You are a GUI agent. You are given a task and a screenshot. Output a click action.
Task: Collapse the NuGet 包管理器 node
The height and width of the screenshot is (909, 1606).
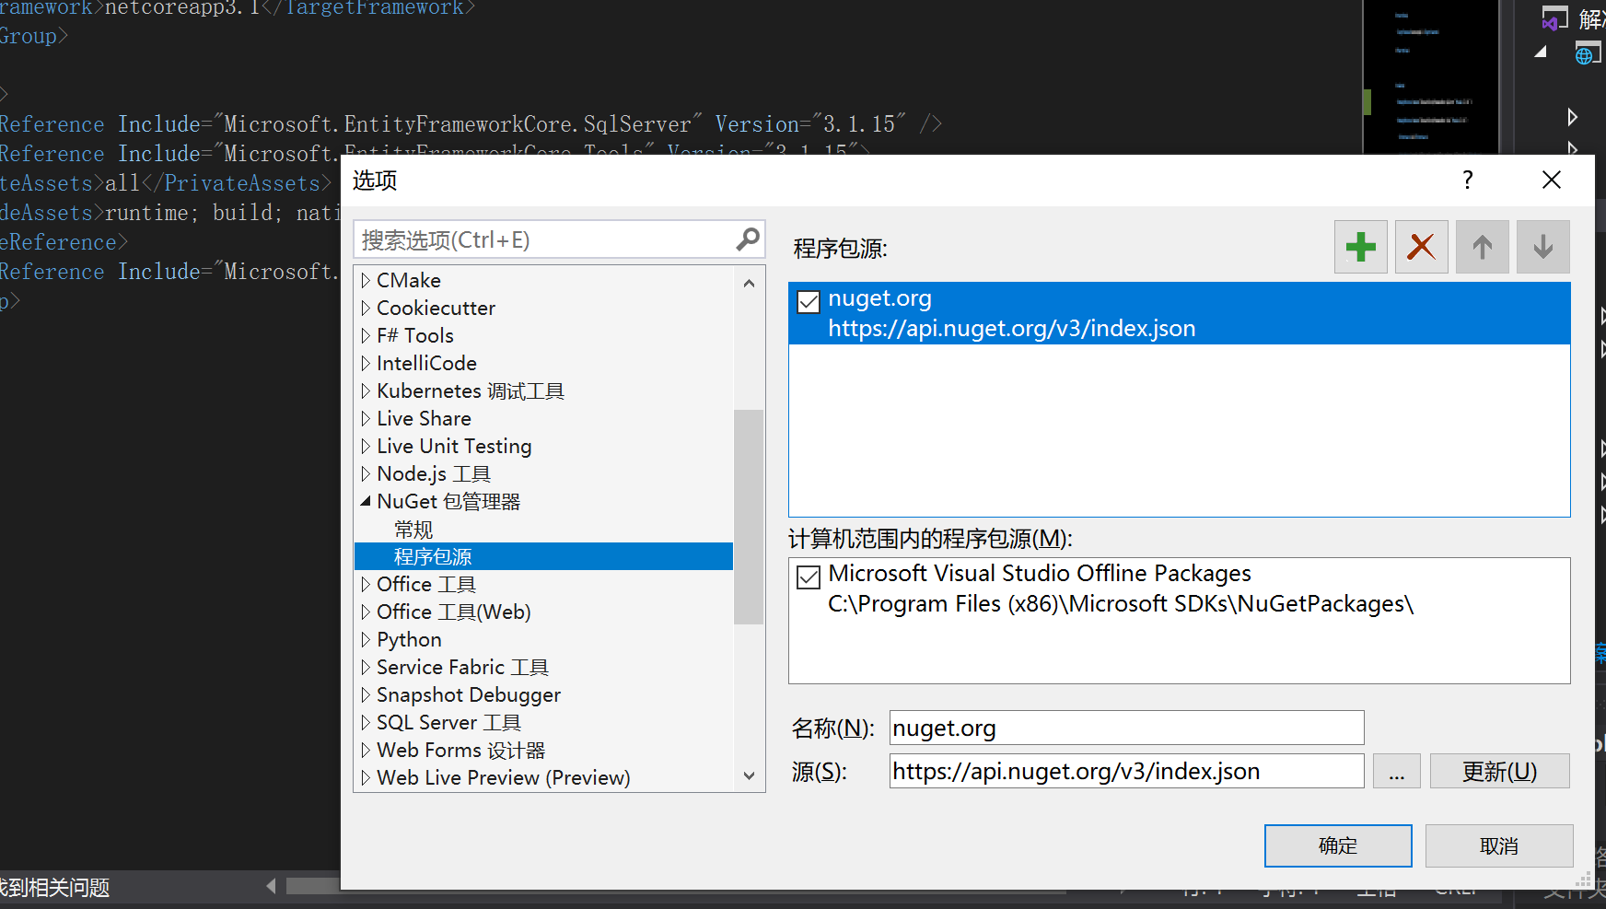[x=365, y=501]
